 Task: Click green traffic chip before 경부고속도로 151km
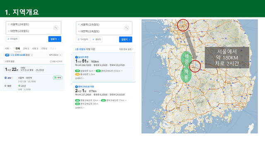click(98, 71)
